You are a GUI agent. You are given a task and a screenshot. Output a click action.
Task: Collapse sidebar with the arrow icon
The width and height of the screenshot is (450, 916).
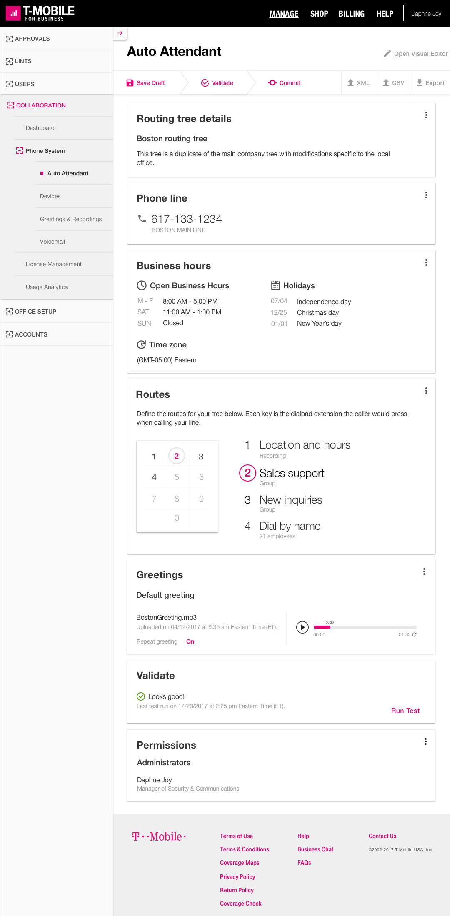pyautogui.click(x=120, y=33)
